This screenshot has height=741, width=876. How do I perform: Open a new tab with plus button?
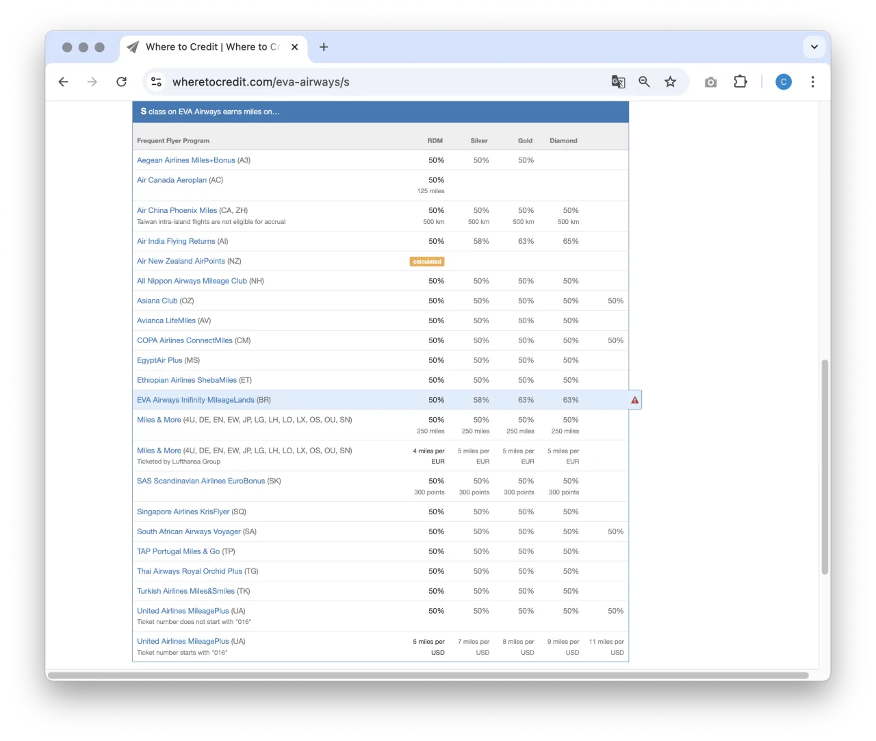[x=324, y=47]
